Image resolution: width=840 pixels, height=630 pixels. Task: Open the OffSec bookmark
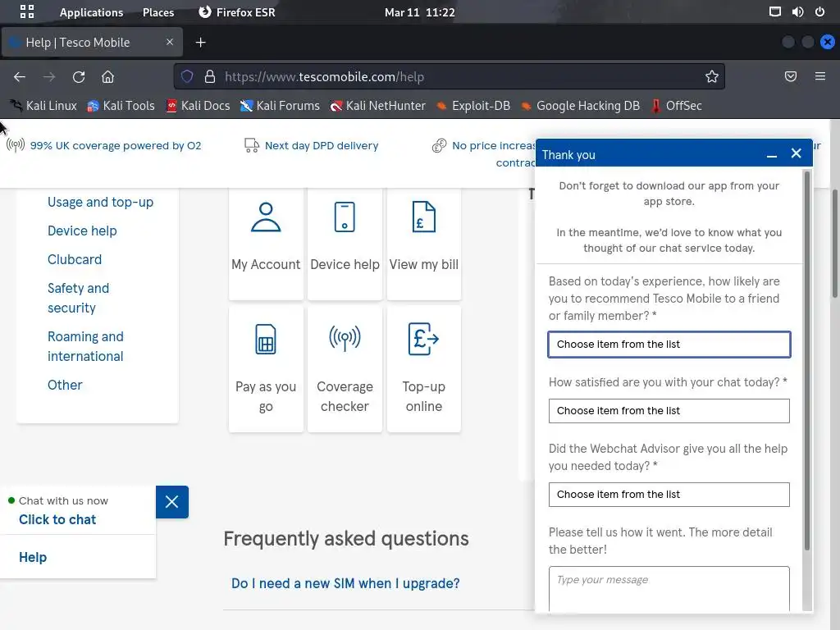676,106
